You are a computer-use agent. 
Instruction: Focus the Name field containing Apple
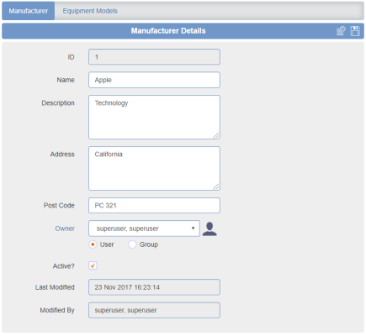(154, 80)
